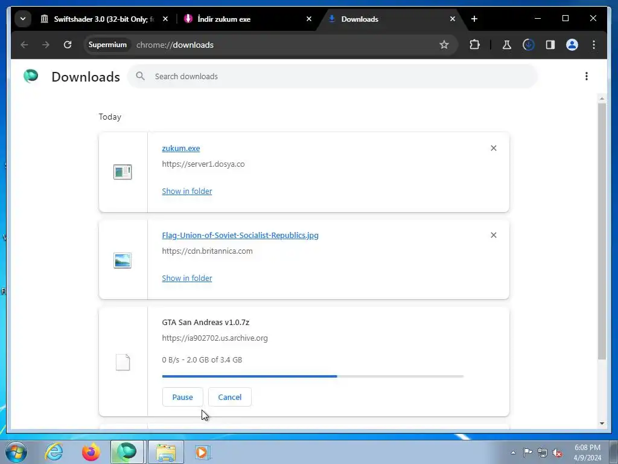Open a new tab with plus button

click(x=474, y=19)
